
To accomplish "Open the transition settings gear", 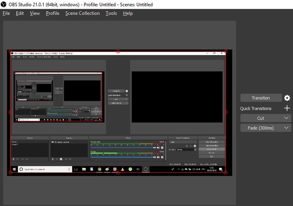I will 287,98.
